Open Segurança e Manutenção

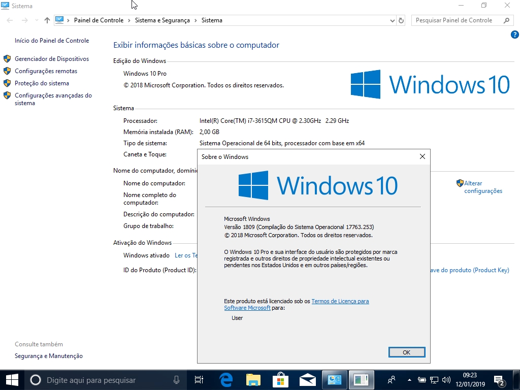click(x=48, y=356)
